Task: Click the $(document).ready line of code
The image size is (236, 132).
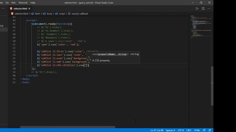Action: click(x=52, y=24)
